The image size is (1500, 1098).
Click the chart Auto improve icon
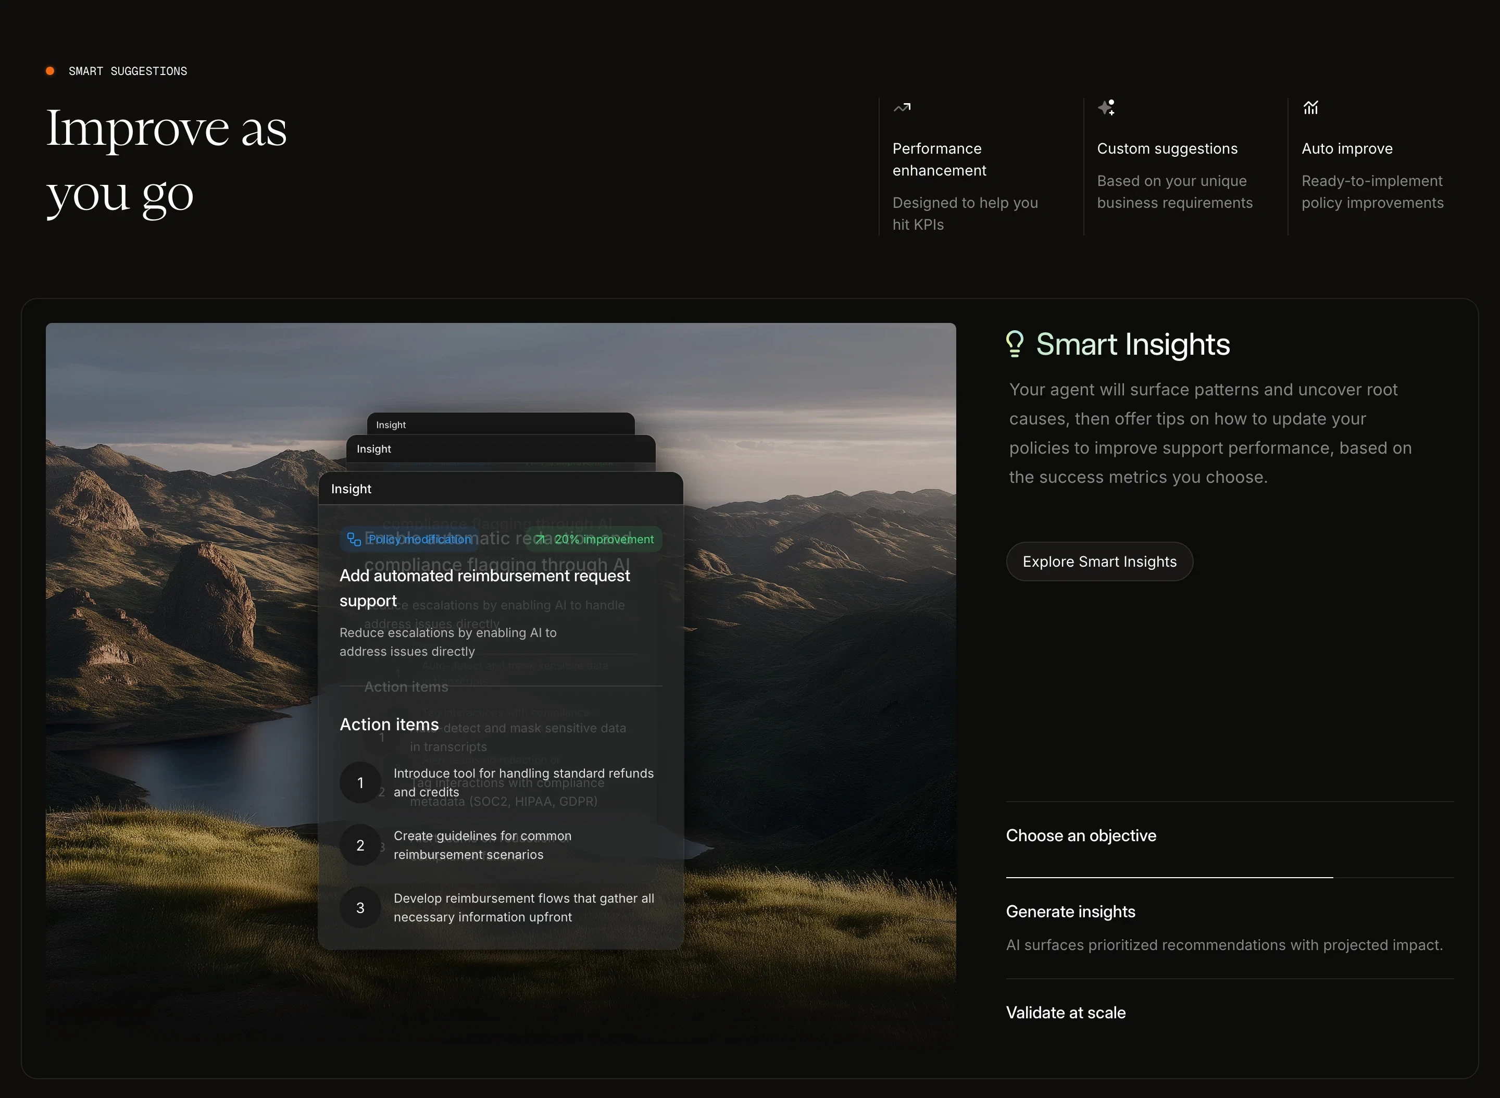click(x=1310, y=108)
